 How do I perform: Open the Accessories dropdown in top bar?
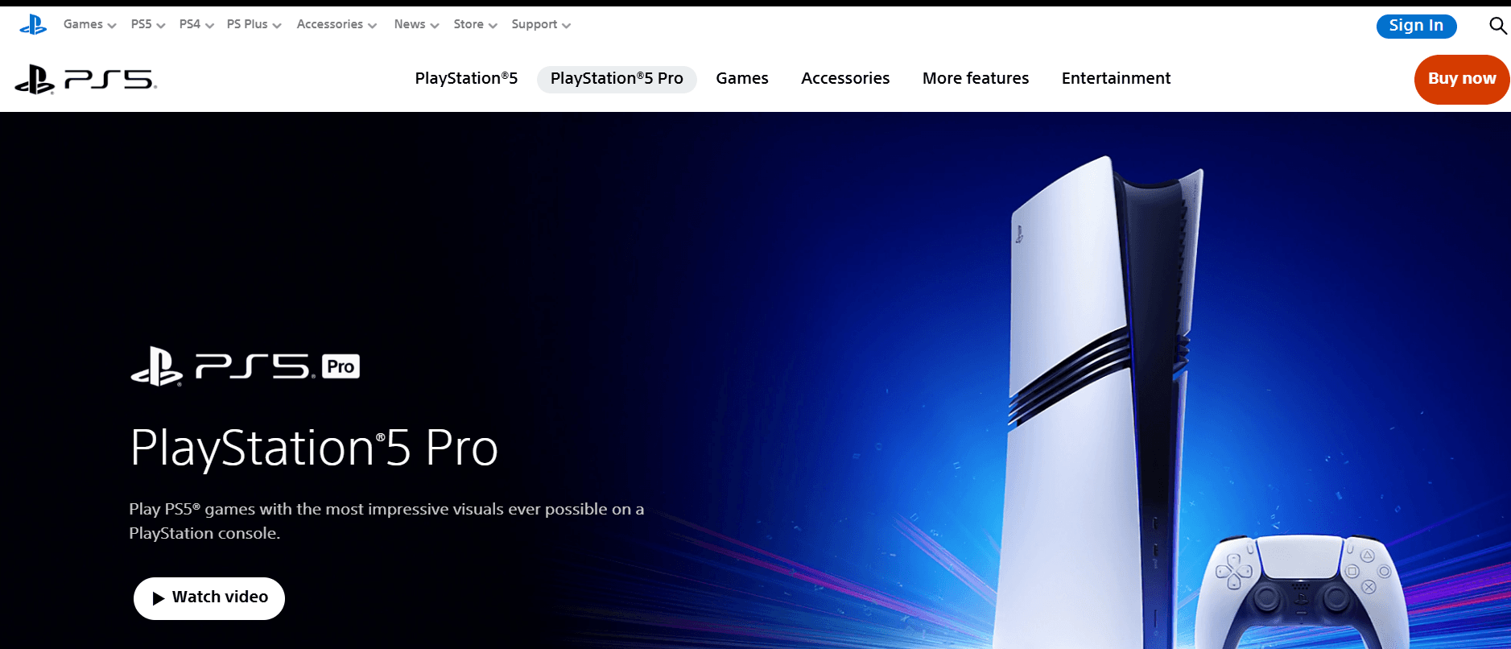click(x=336, y=25)
